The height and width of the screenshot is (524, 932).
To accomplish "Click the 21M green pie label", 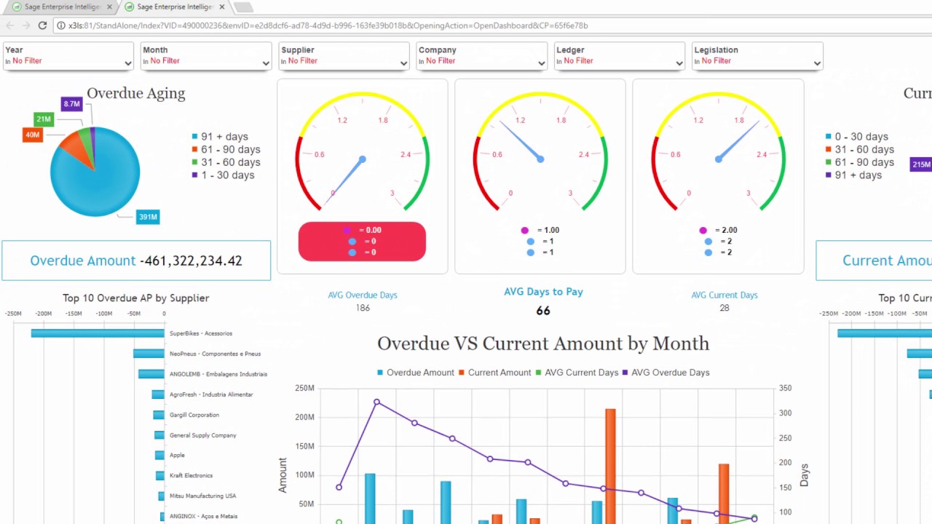I will (44, 119).
